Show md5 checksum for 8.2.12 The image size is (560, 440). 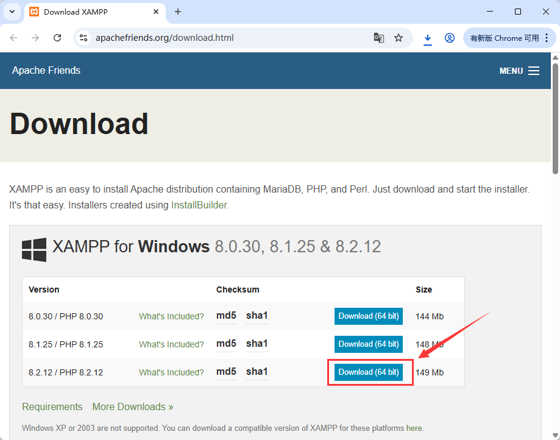pyautogui.click(x=226, y=371)
